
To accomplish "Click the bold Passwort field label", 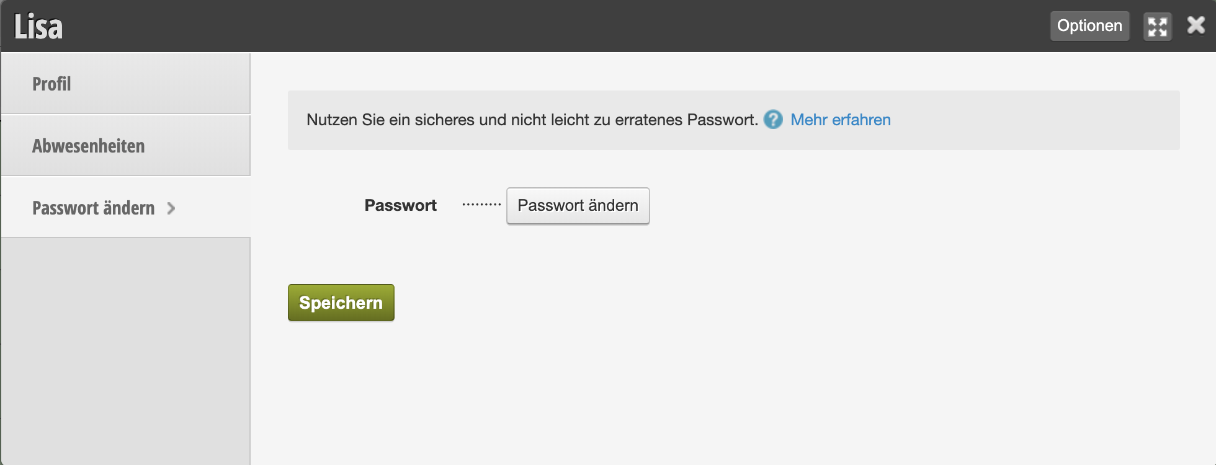I will 400,205.
